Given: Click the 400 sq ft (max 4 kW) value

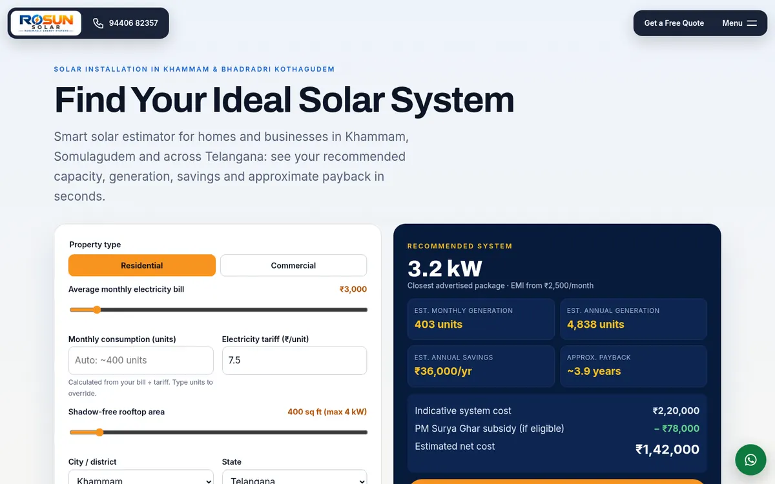Looking at the screenshot, I should [x=327, y=412].
